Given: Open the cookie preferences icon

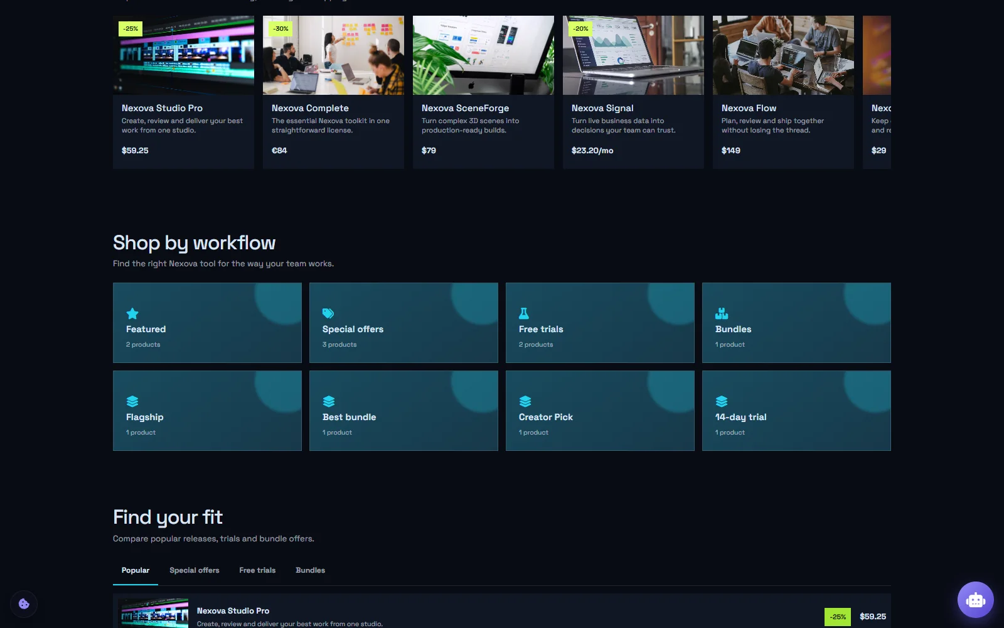Looking at the screenshot, I should coord(24,604).
